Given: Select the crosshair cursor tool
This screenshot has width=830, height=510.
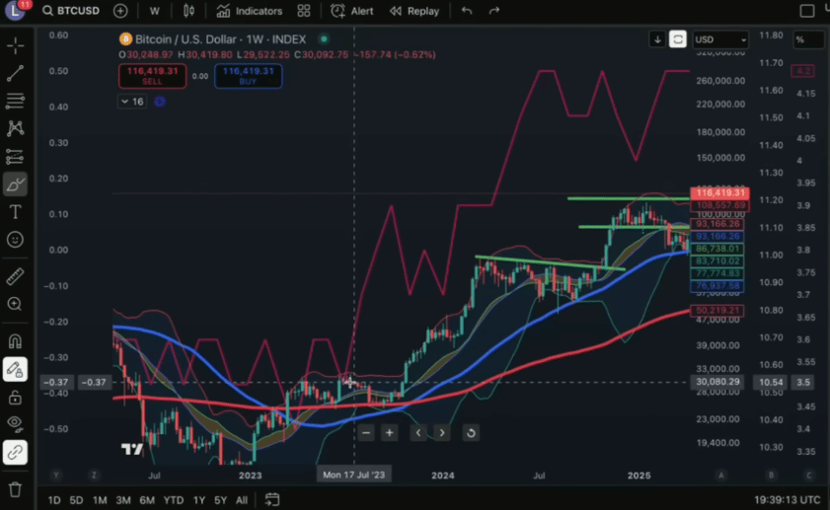Looking at the screenshot, I should coord(16,45).
